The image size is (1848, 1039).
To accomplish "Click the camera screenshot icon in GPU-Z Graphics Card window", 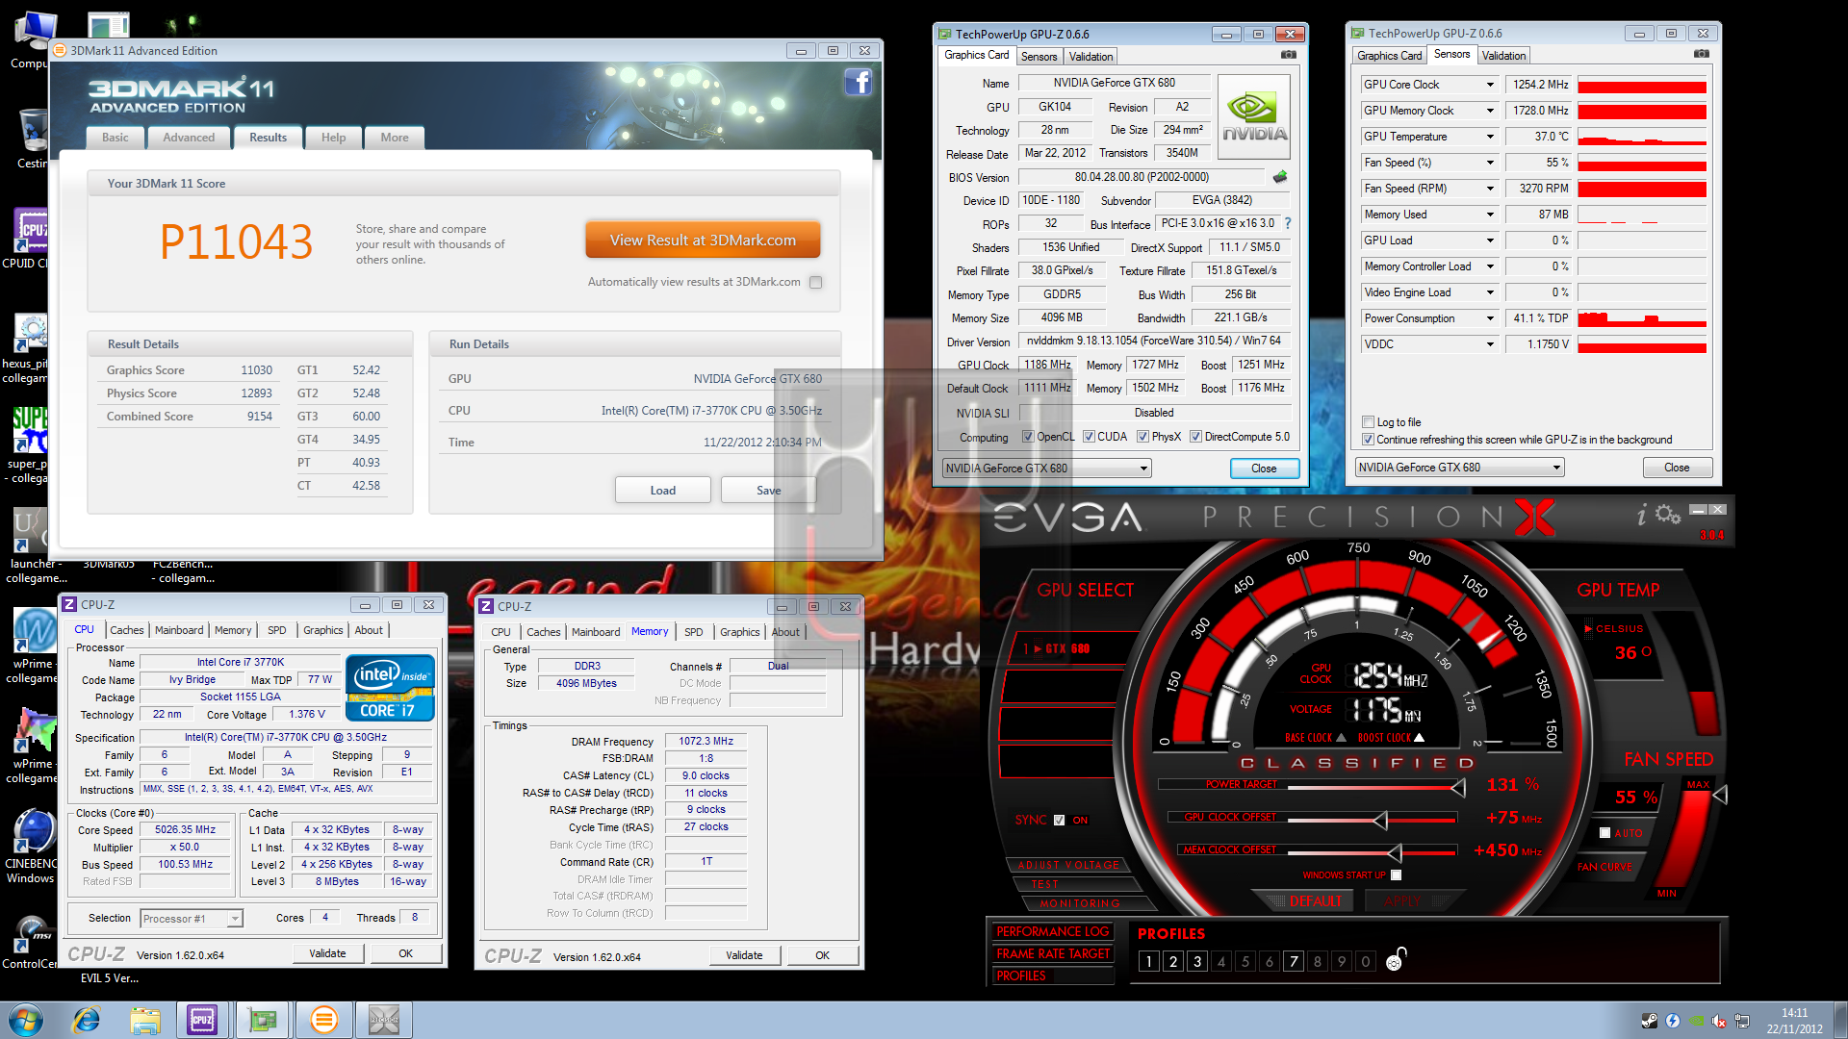I will pyautogui.click(x=1289, y=55).
